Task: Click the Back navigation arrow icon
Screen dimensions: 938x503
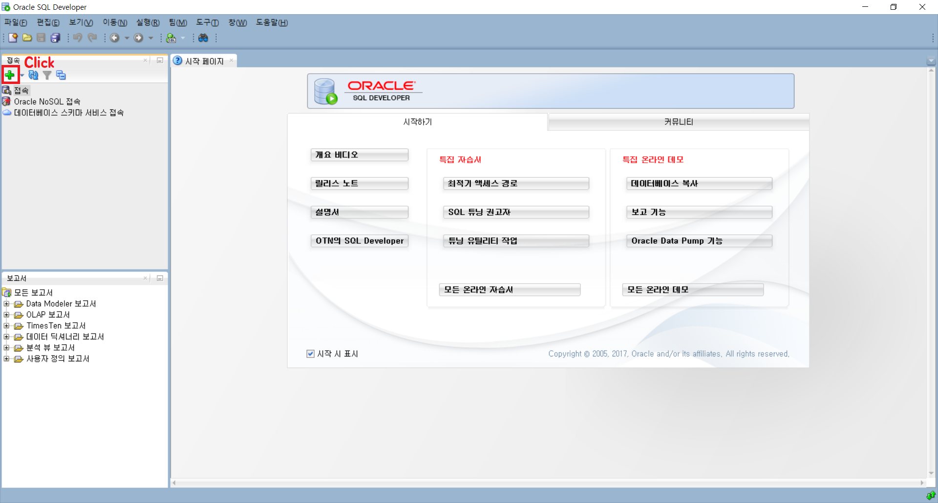Action: [x=115, y=38]
